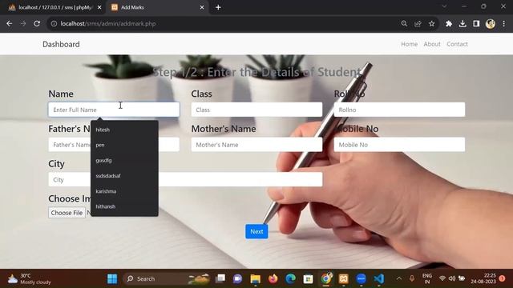Image resolution: width=513 pixels, height=288 pixels.
Task: Bookmark this page with the star icon
Action: [431, 23]
